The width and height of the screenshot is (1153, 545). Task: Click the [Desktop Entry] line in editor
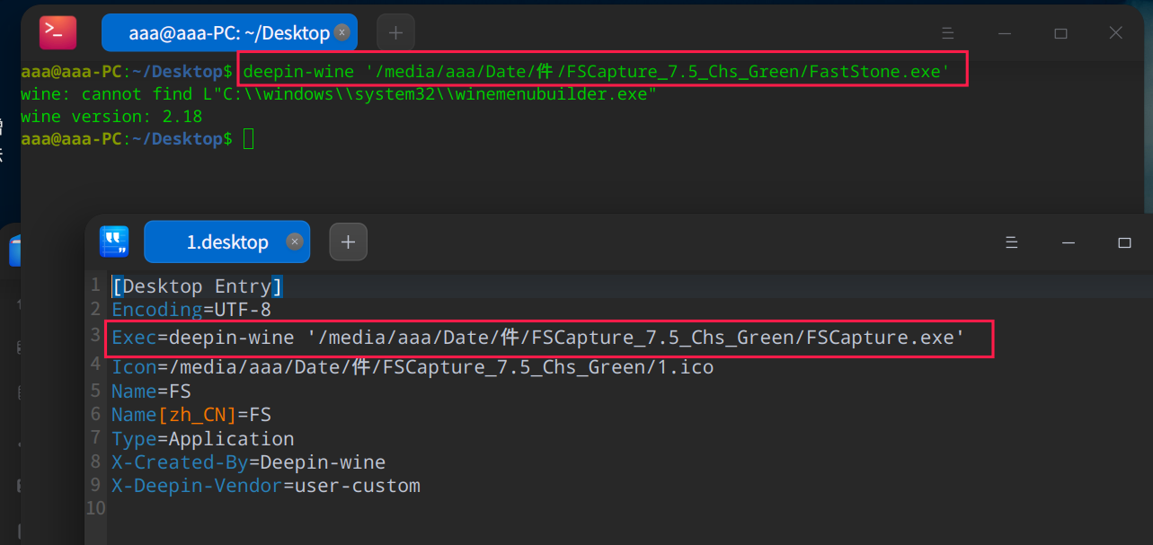click(198, 286)
